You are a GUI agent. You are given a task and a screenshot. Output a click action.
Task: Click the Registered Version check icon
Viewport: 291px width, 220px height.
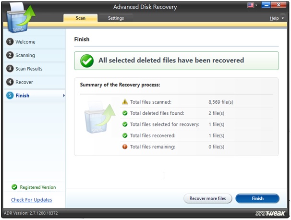tap(14, 187)
